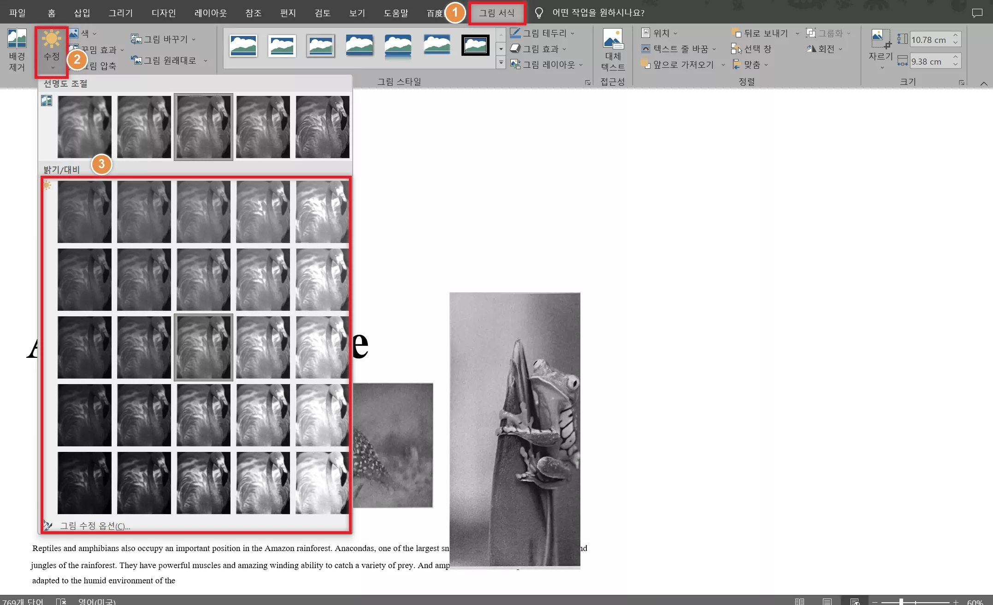Viewport: 993px width, 605px height.
Task: Expand the Picture Border (그림 테두리) dropdown
Action: [573, 33]
